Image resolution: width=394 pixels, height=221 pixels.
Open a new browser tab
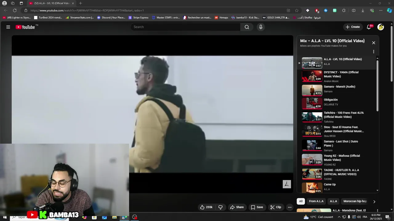point(80,3)
